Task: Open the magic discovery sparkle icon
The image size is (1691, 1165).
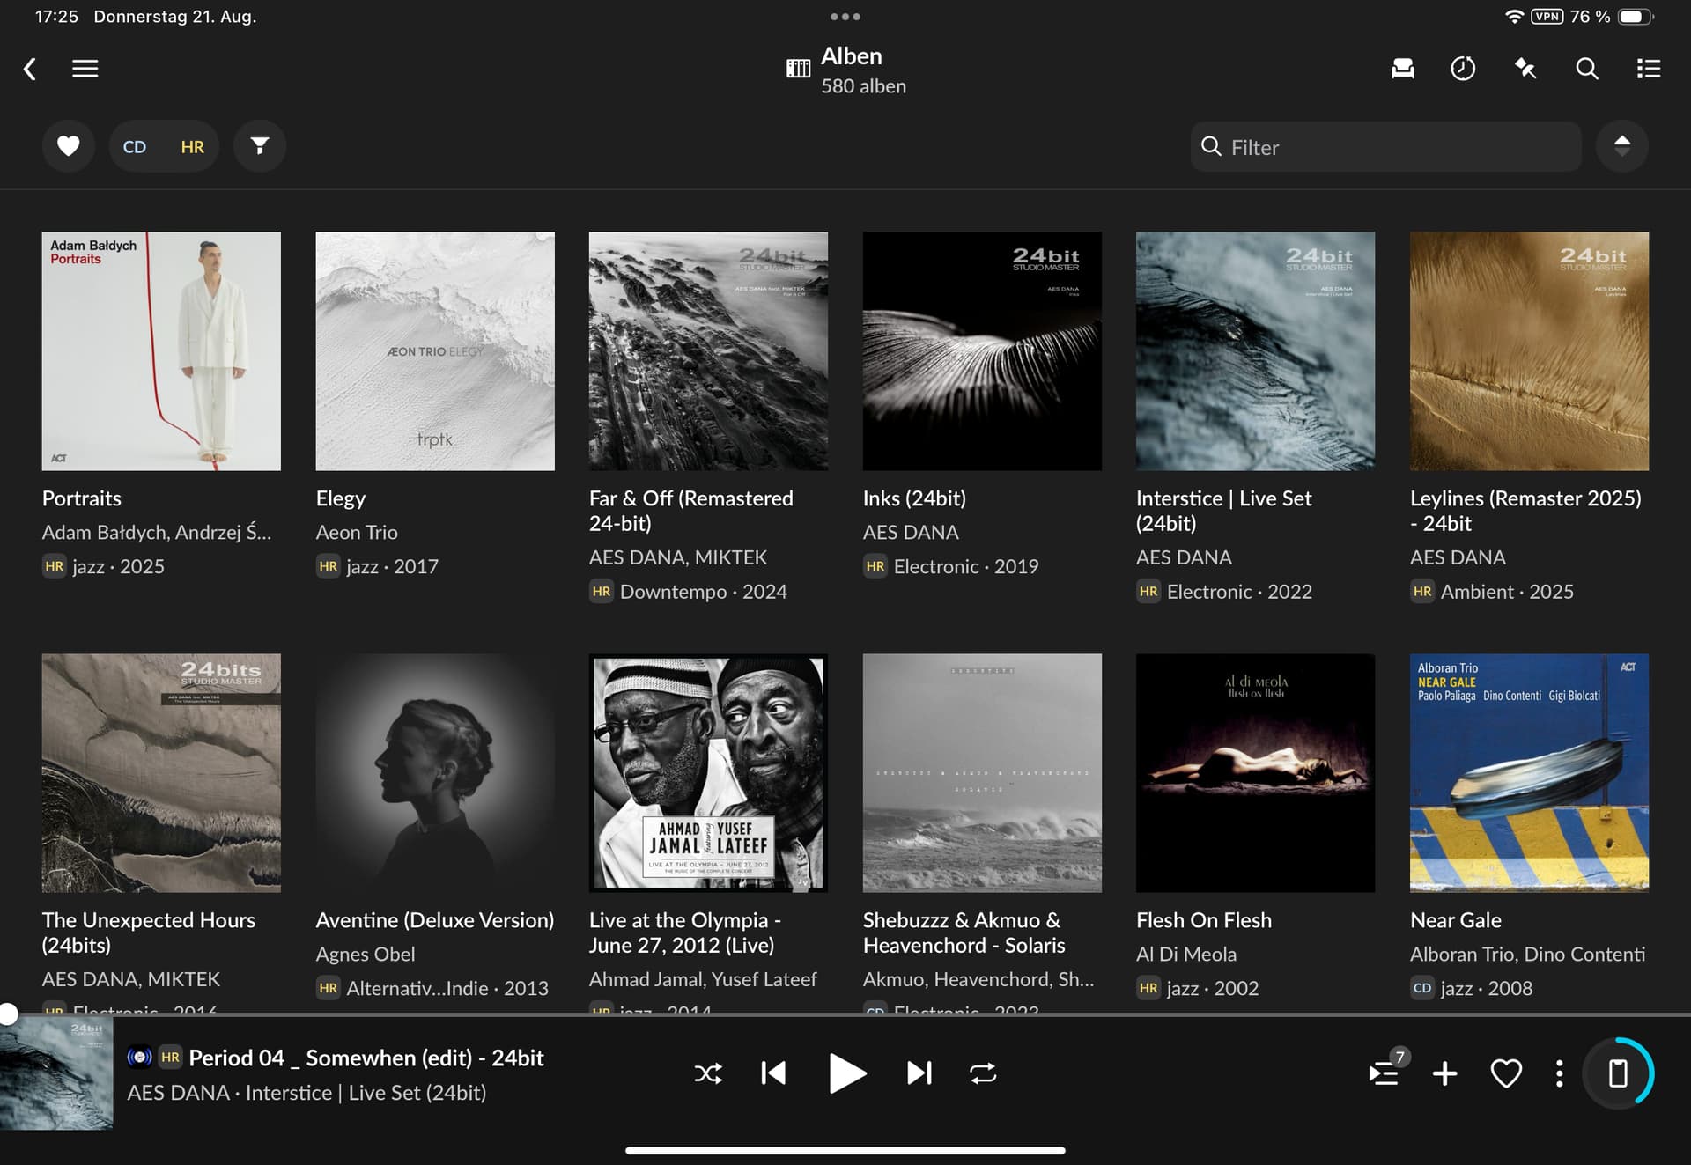Action: click(1525, 69)
